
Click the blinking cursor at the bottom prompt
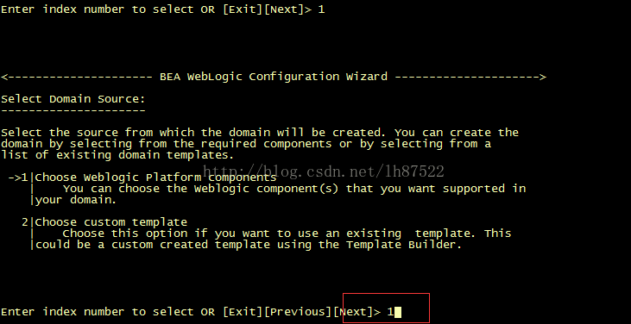click(398, 312)
